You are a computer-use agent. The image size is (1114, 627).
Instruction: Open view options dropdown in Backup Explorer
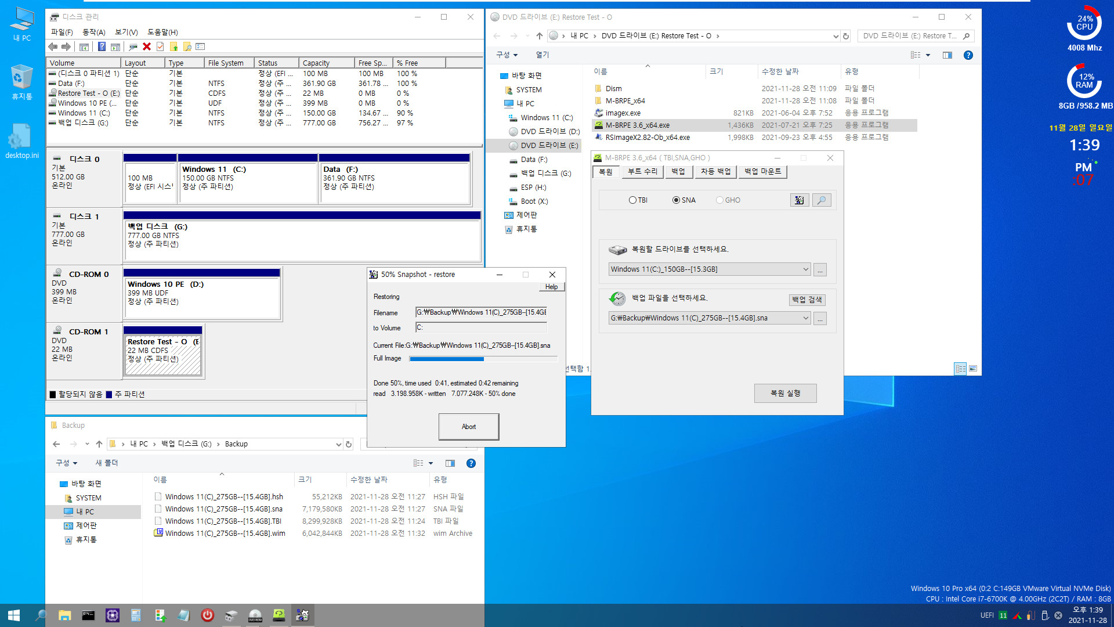tap(431, 463)
